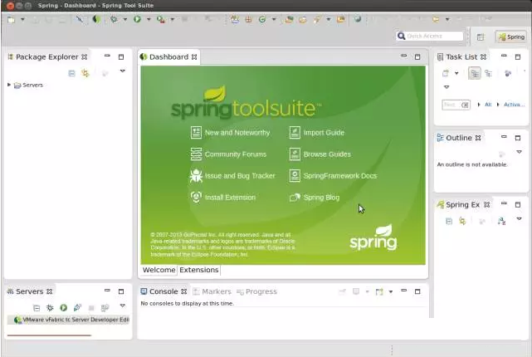The height and width of the screenshot is (357, 532).
Task: Click Collapse All in Package Explorer
Action: click(x=71, y=73)
